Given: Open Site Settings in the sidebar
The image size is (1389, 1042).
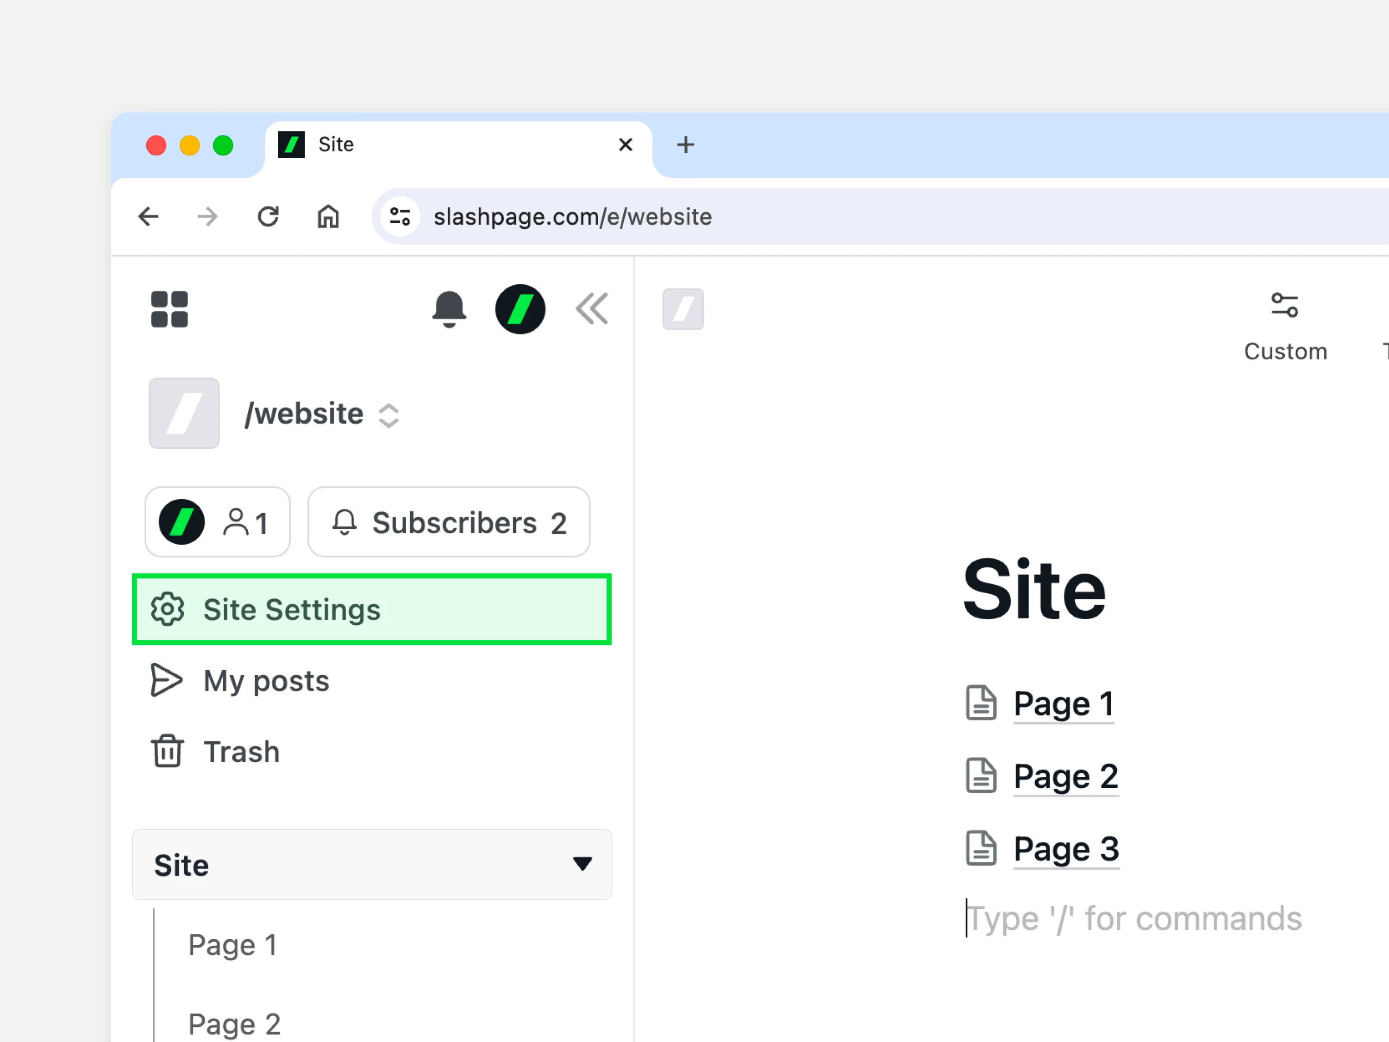Looking at the screenshot, I should point(372,609).
